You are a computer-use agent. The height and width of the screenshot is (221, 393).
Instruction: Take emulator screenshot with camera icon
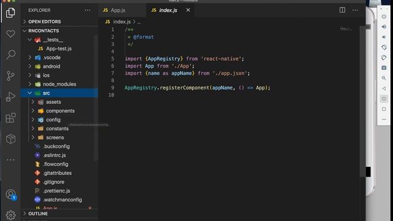(384, 68)
